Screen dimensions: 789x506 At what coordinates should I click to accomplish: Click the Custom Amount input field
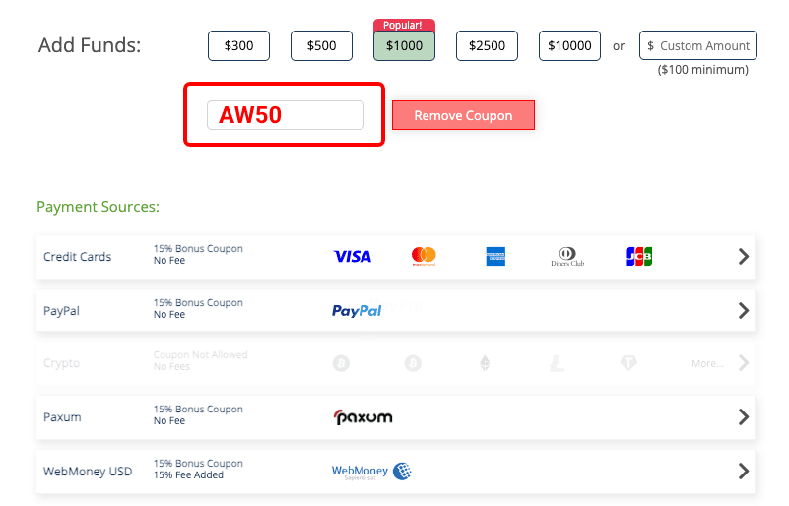[x=698, y=45]
